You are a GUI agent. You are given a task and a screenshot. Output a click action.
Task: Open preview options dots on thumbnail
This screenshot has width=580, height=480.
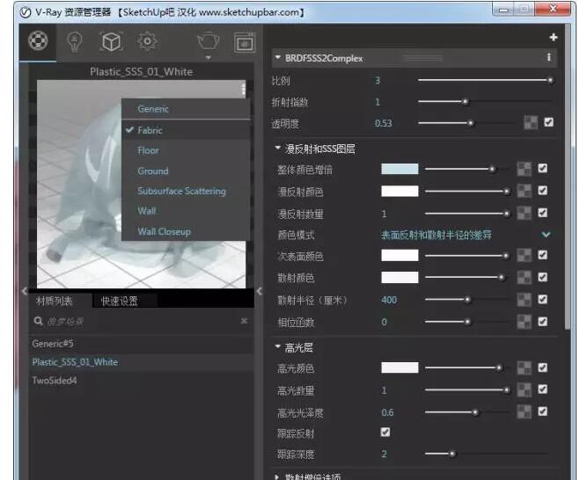pos(243,89)
